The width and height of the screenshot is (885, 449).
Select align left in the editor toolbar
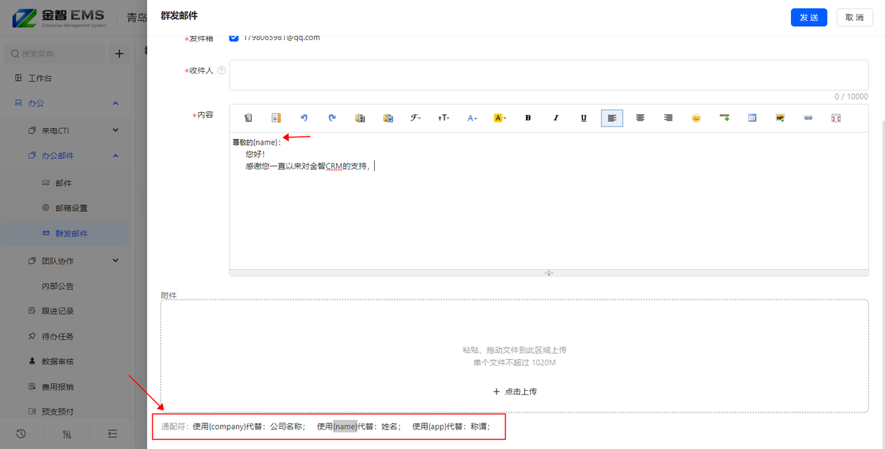coord(612,118)
